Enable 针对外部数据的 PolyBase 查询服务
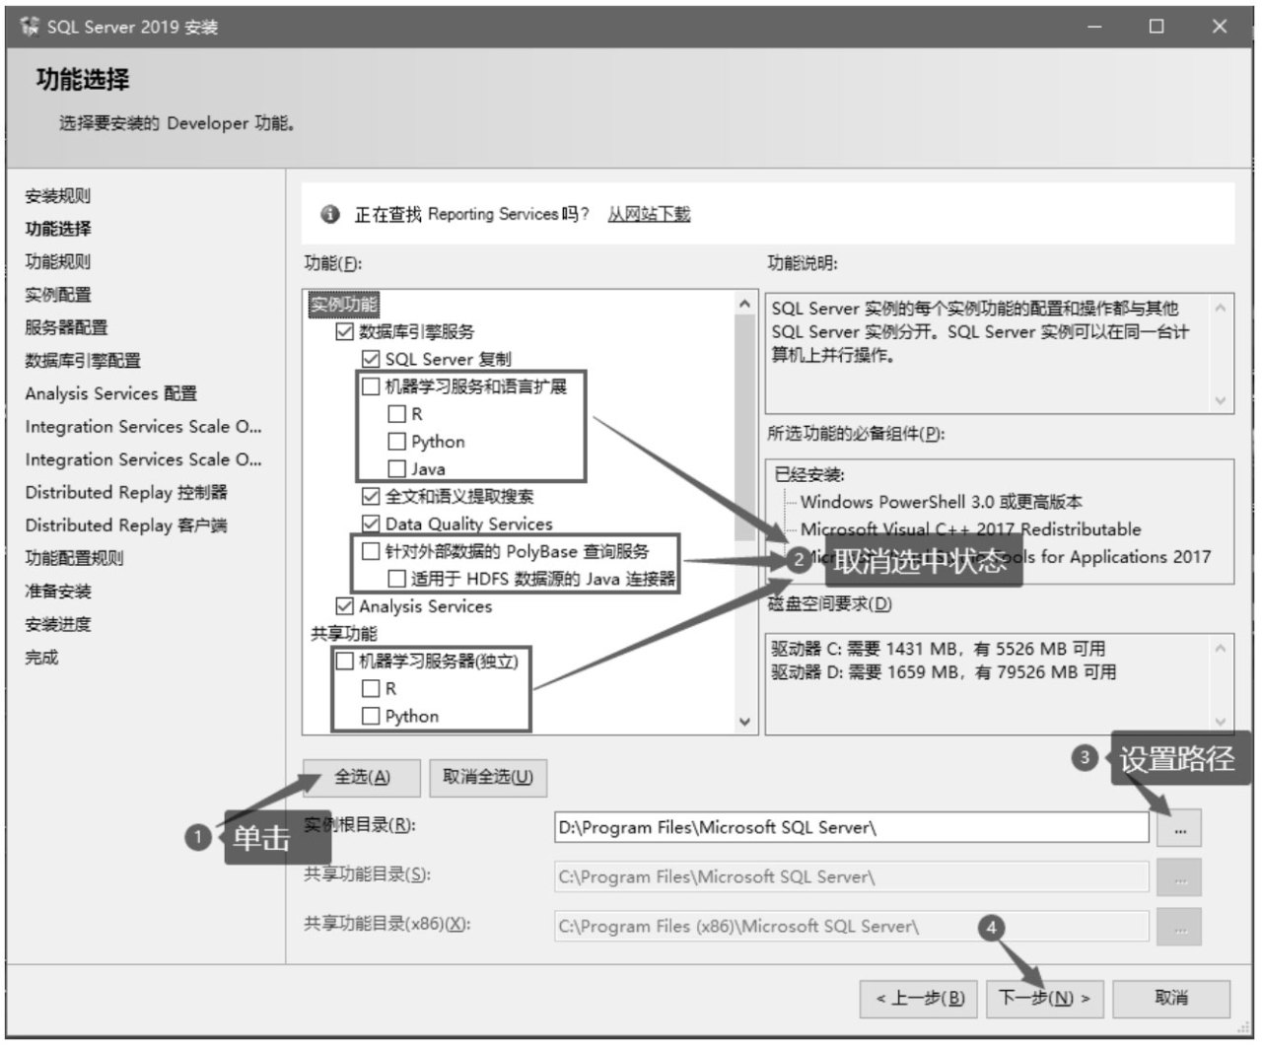 pyautogui.click(x=371, y=551)
